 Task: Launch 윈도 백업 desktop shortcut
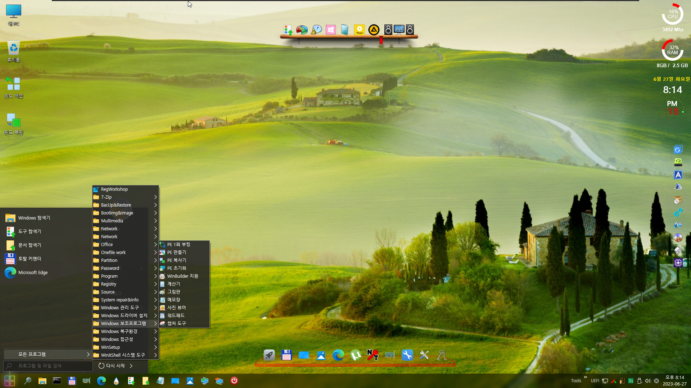tap(14, 87)
